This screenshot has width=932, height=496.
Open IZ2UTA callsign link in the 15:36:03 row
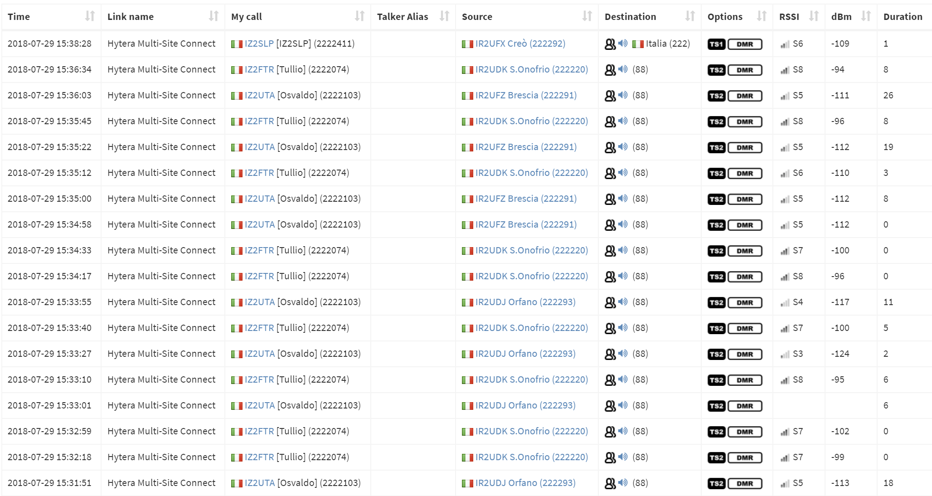[x=260, y=95]
